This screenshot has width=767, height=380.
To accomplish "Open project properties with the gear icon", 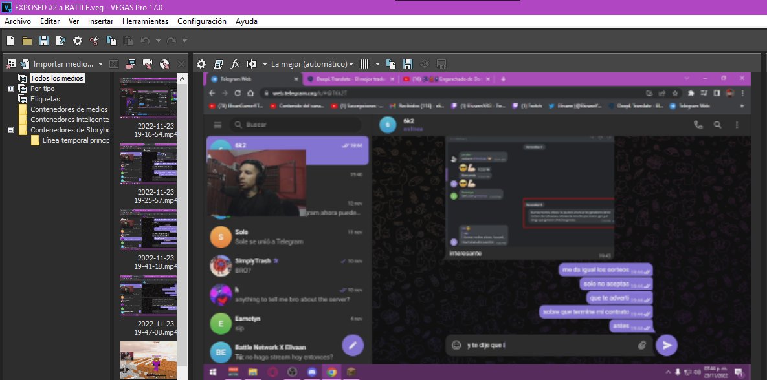I will tap(77, 40).
